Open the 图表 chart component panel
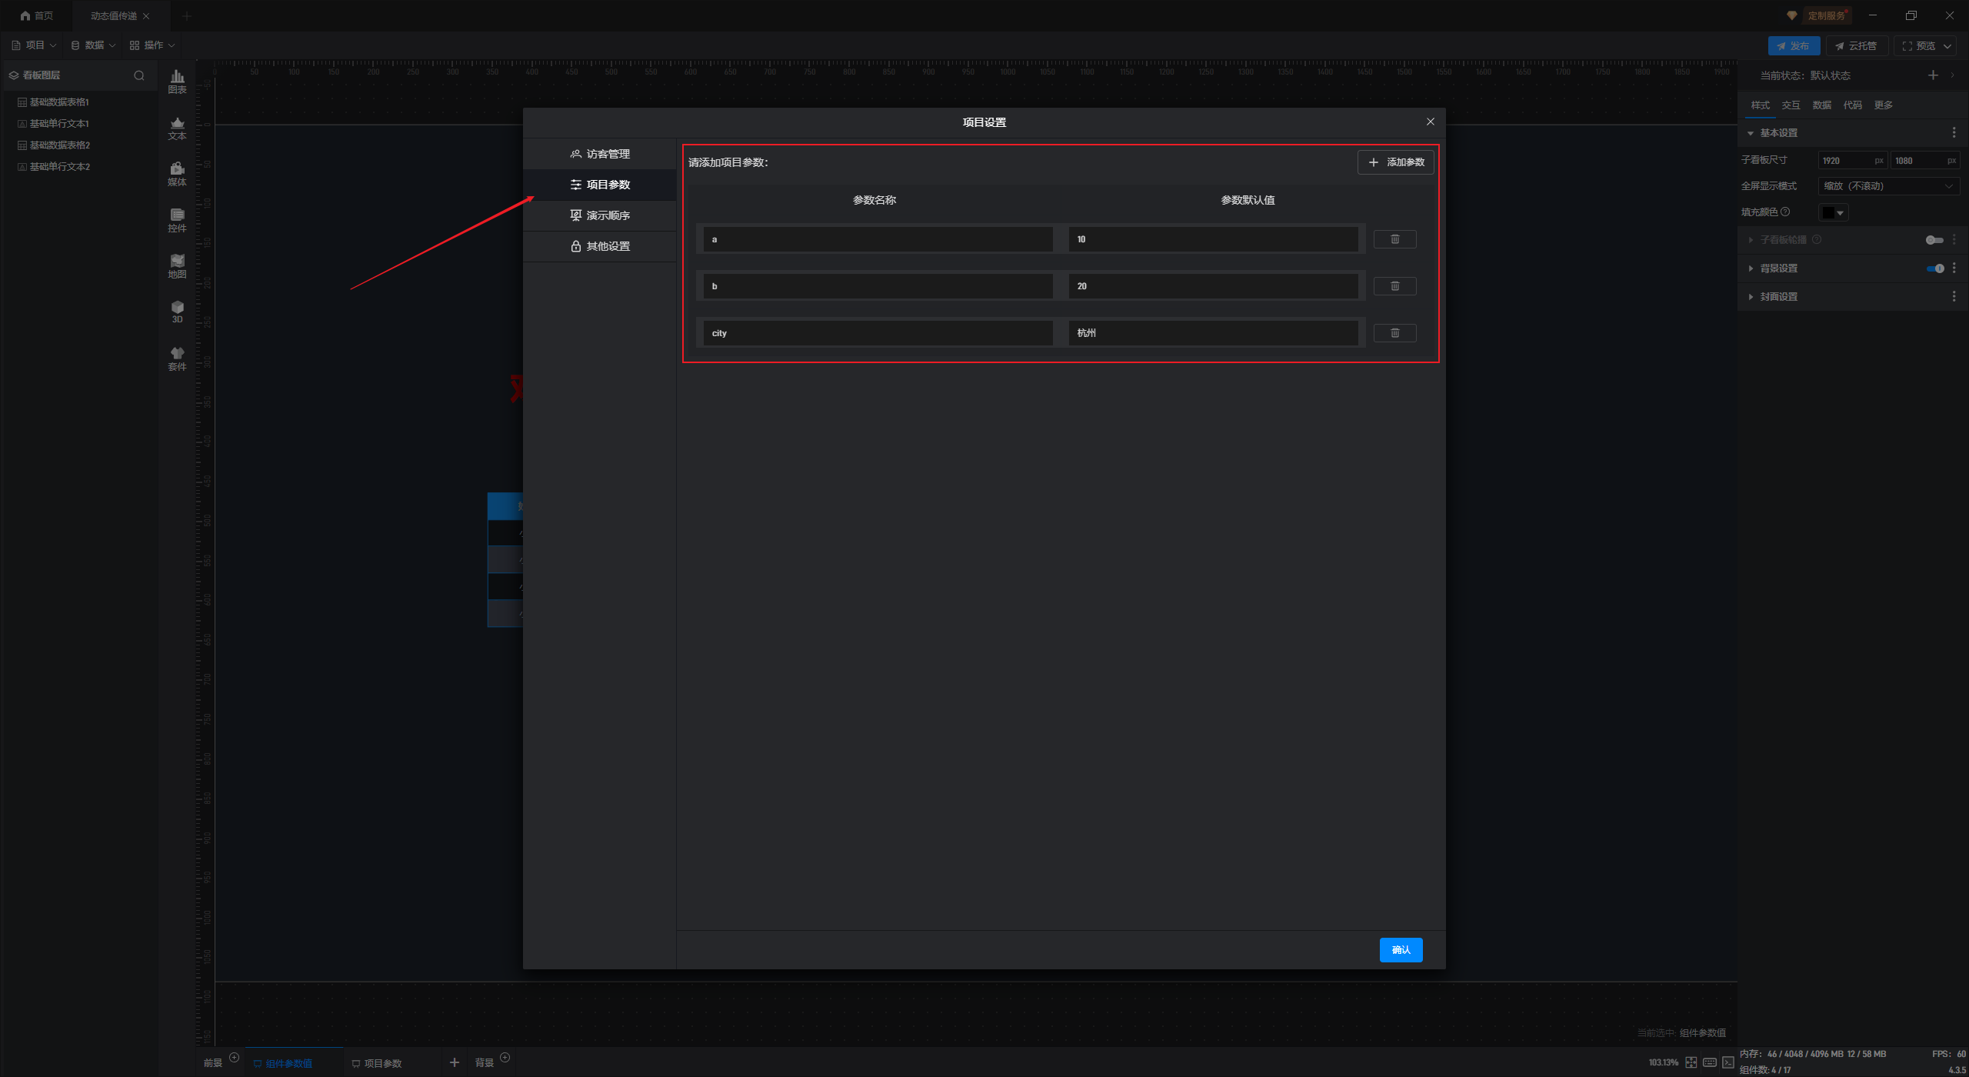1969x1077 pixels. 177,81
